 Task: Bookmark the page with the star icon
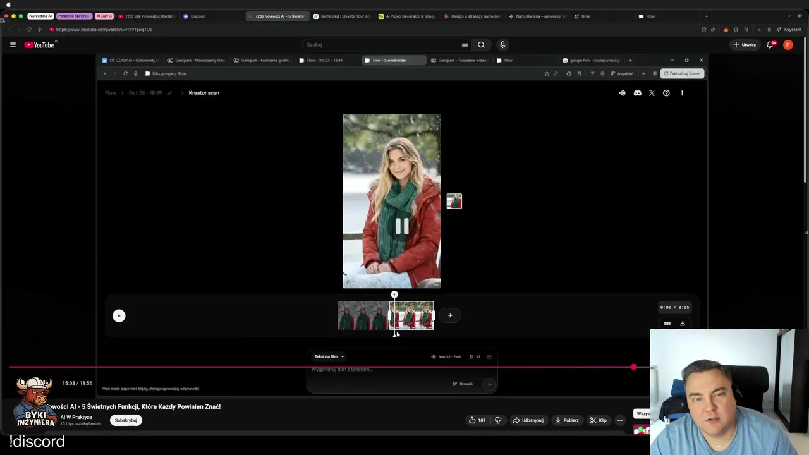pos(703,29)
